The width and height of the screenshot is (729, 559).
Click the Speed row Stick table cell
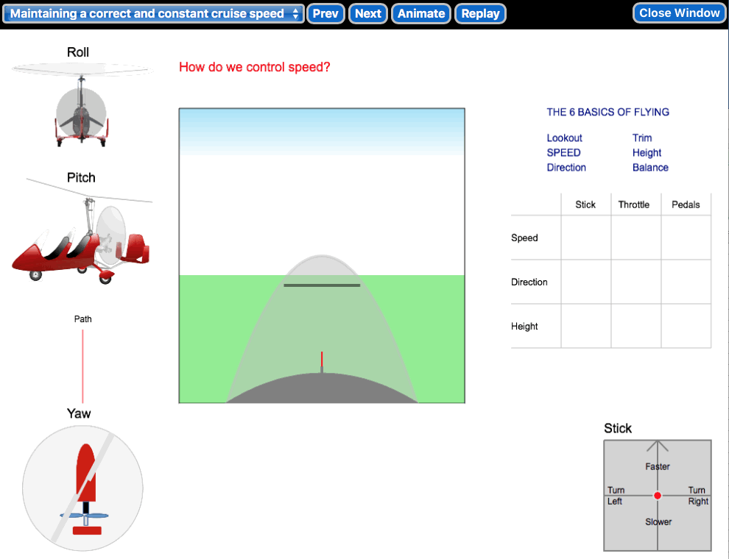click(x=585, y=238)
